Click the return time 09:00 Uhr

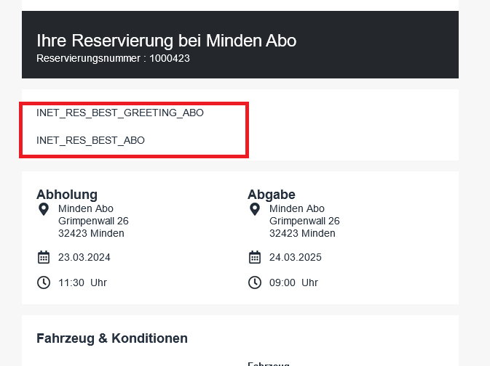click(293, 282)
